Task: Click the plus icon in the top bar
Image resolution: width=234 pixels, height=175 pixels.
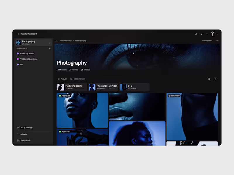Action: [x=207, y=34]
